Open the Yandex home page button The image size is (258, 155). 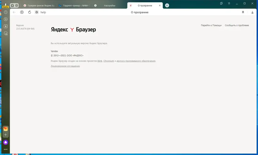22,12
